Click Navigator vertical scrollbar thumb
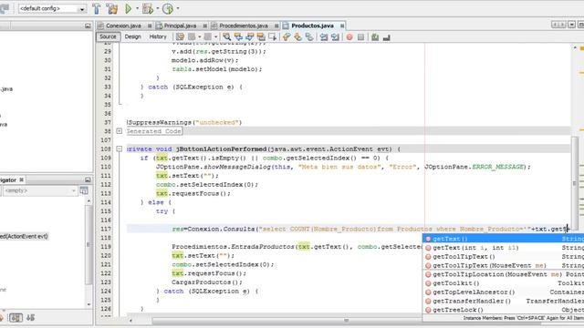The height and width of the screenshot is (328, 584). pos(89,244)
